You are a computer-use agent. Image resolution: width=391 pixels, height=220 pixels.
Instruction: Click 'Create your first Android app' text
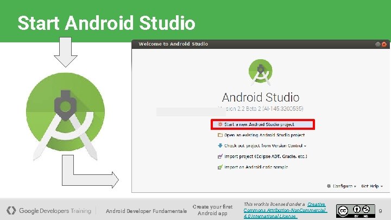pos(212,210)
